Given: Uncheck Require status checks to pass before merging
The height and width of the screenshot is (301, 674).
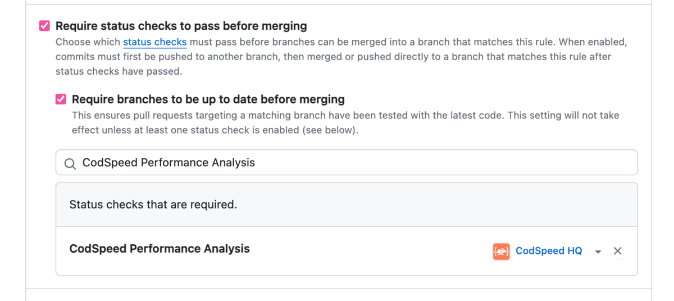Looking at the screenshot, I should [44, 26].
